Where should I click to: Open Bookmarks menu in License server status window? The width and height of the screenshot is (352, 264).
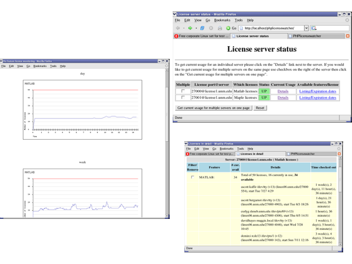coord(222,20)
